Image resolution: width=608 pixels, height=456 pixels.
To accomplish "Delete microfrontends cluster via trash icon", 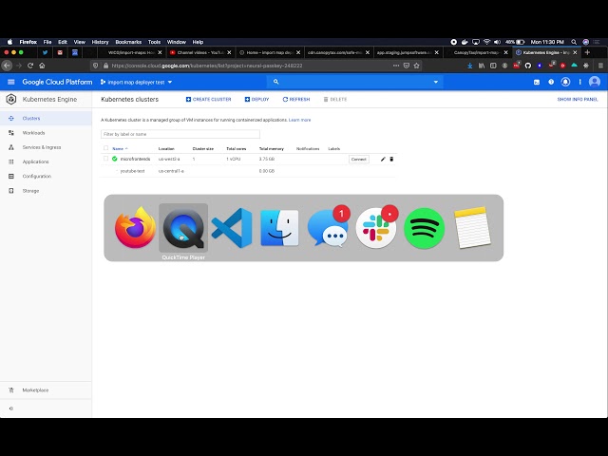I will 391,159.
